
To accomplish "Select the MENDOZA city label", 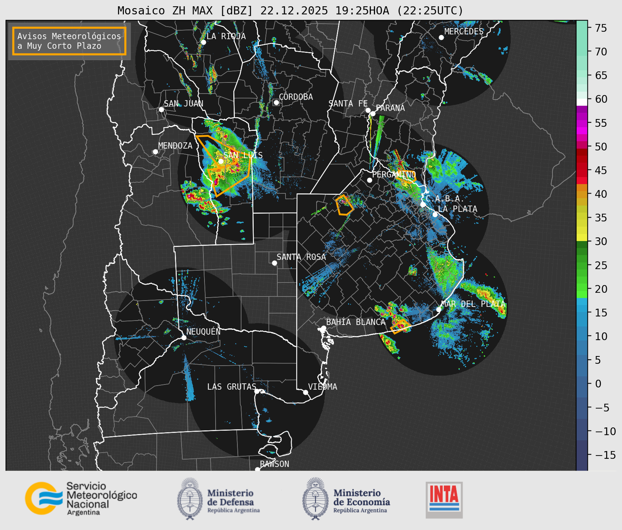I will click(x=175, y=146).
